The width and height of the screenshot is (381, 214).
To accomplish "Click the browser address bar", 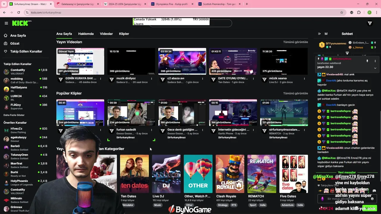I will [x=185, y=12].
